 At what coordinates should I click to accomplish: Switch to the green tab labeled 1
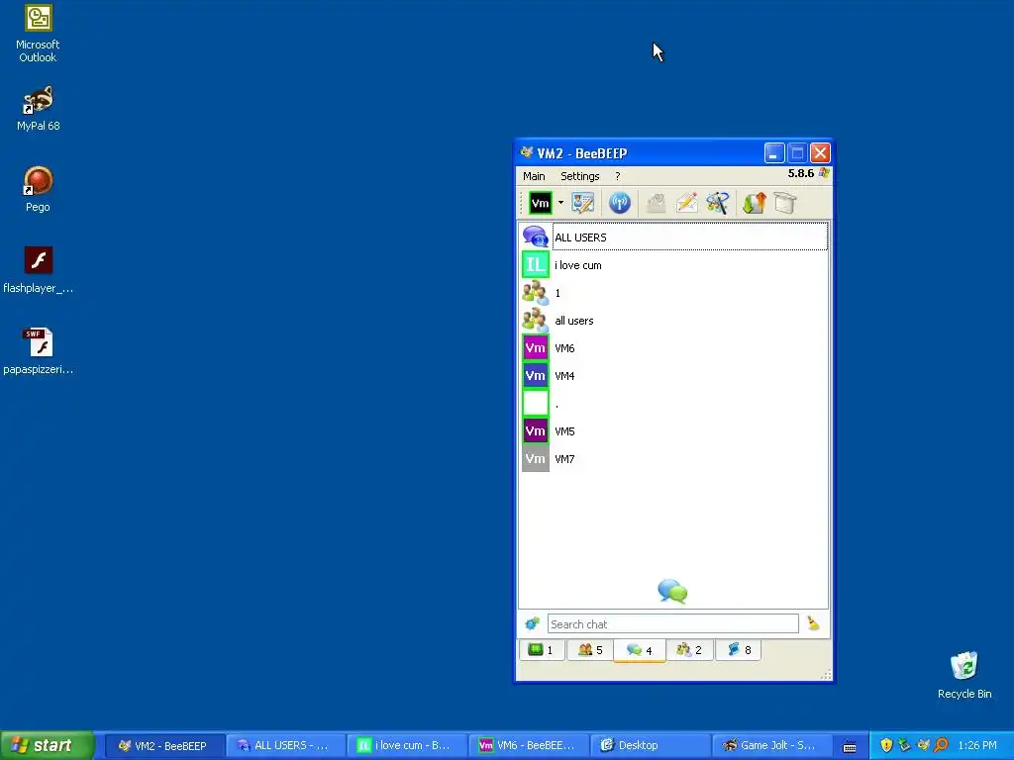pos(542,650)
